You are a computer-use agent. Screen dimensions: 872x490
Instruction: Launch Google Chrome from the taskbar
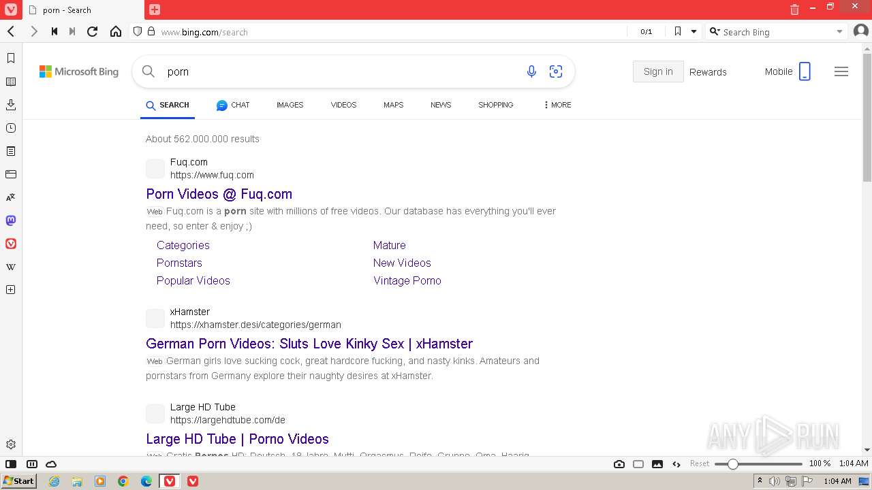click(123, 481)
